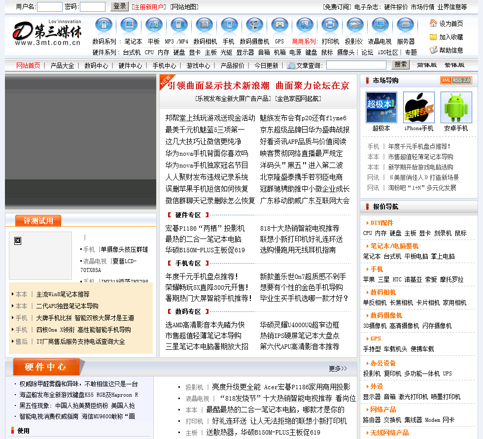Click the folder icon for 加入收藏
The image size is (483, 439).
[x=433, y=37]
